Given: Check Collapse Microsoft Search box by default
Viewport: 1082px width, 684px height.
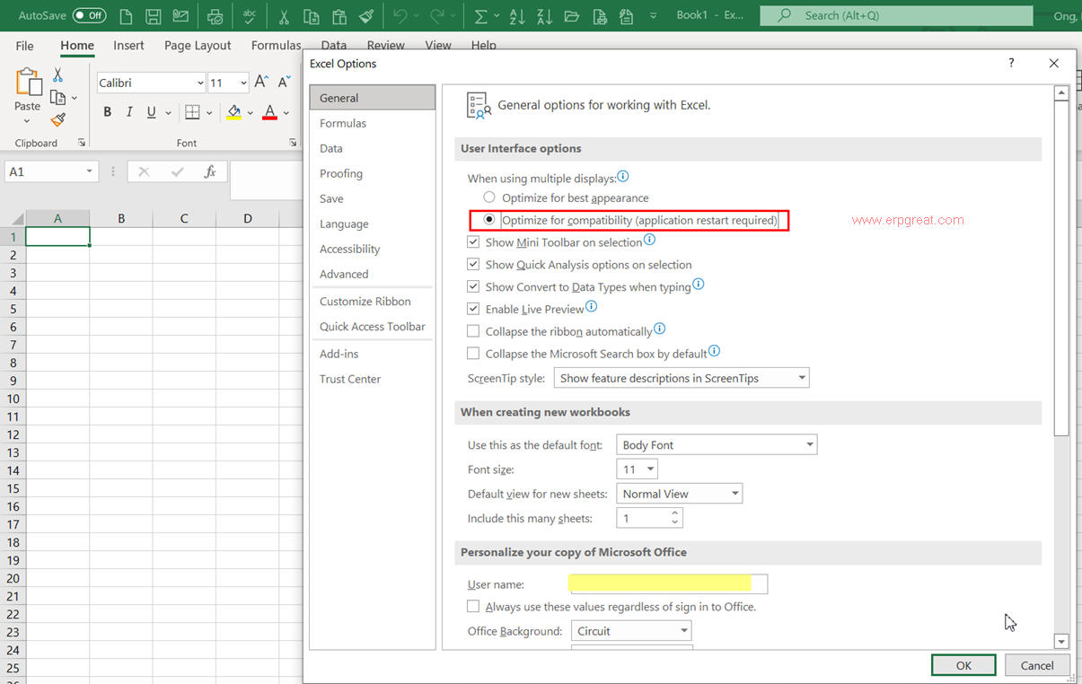Looking at the screenshot, I should tap(473, 354).
